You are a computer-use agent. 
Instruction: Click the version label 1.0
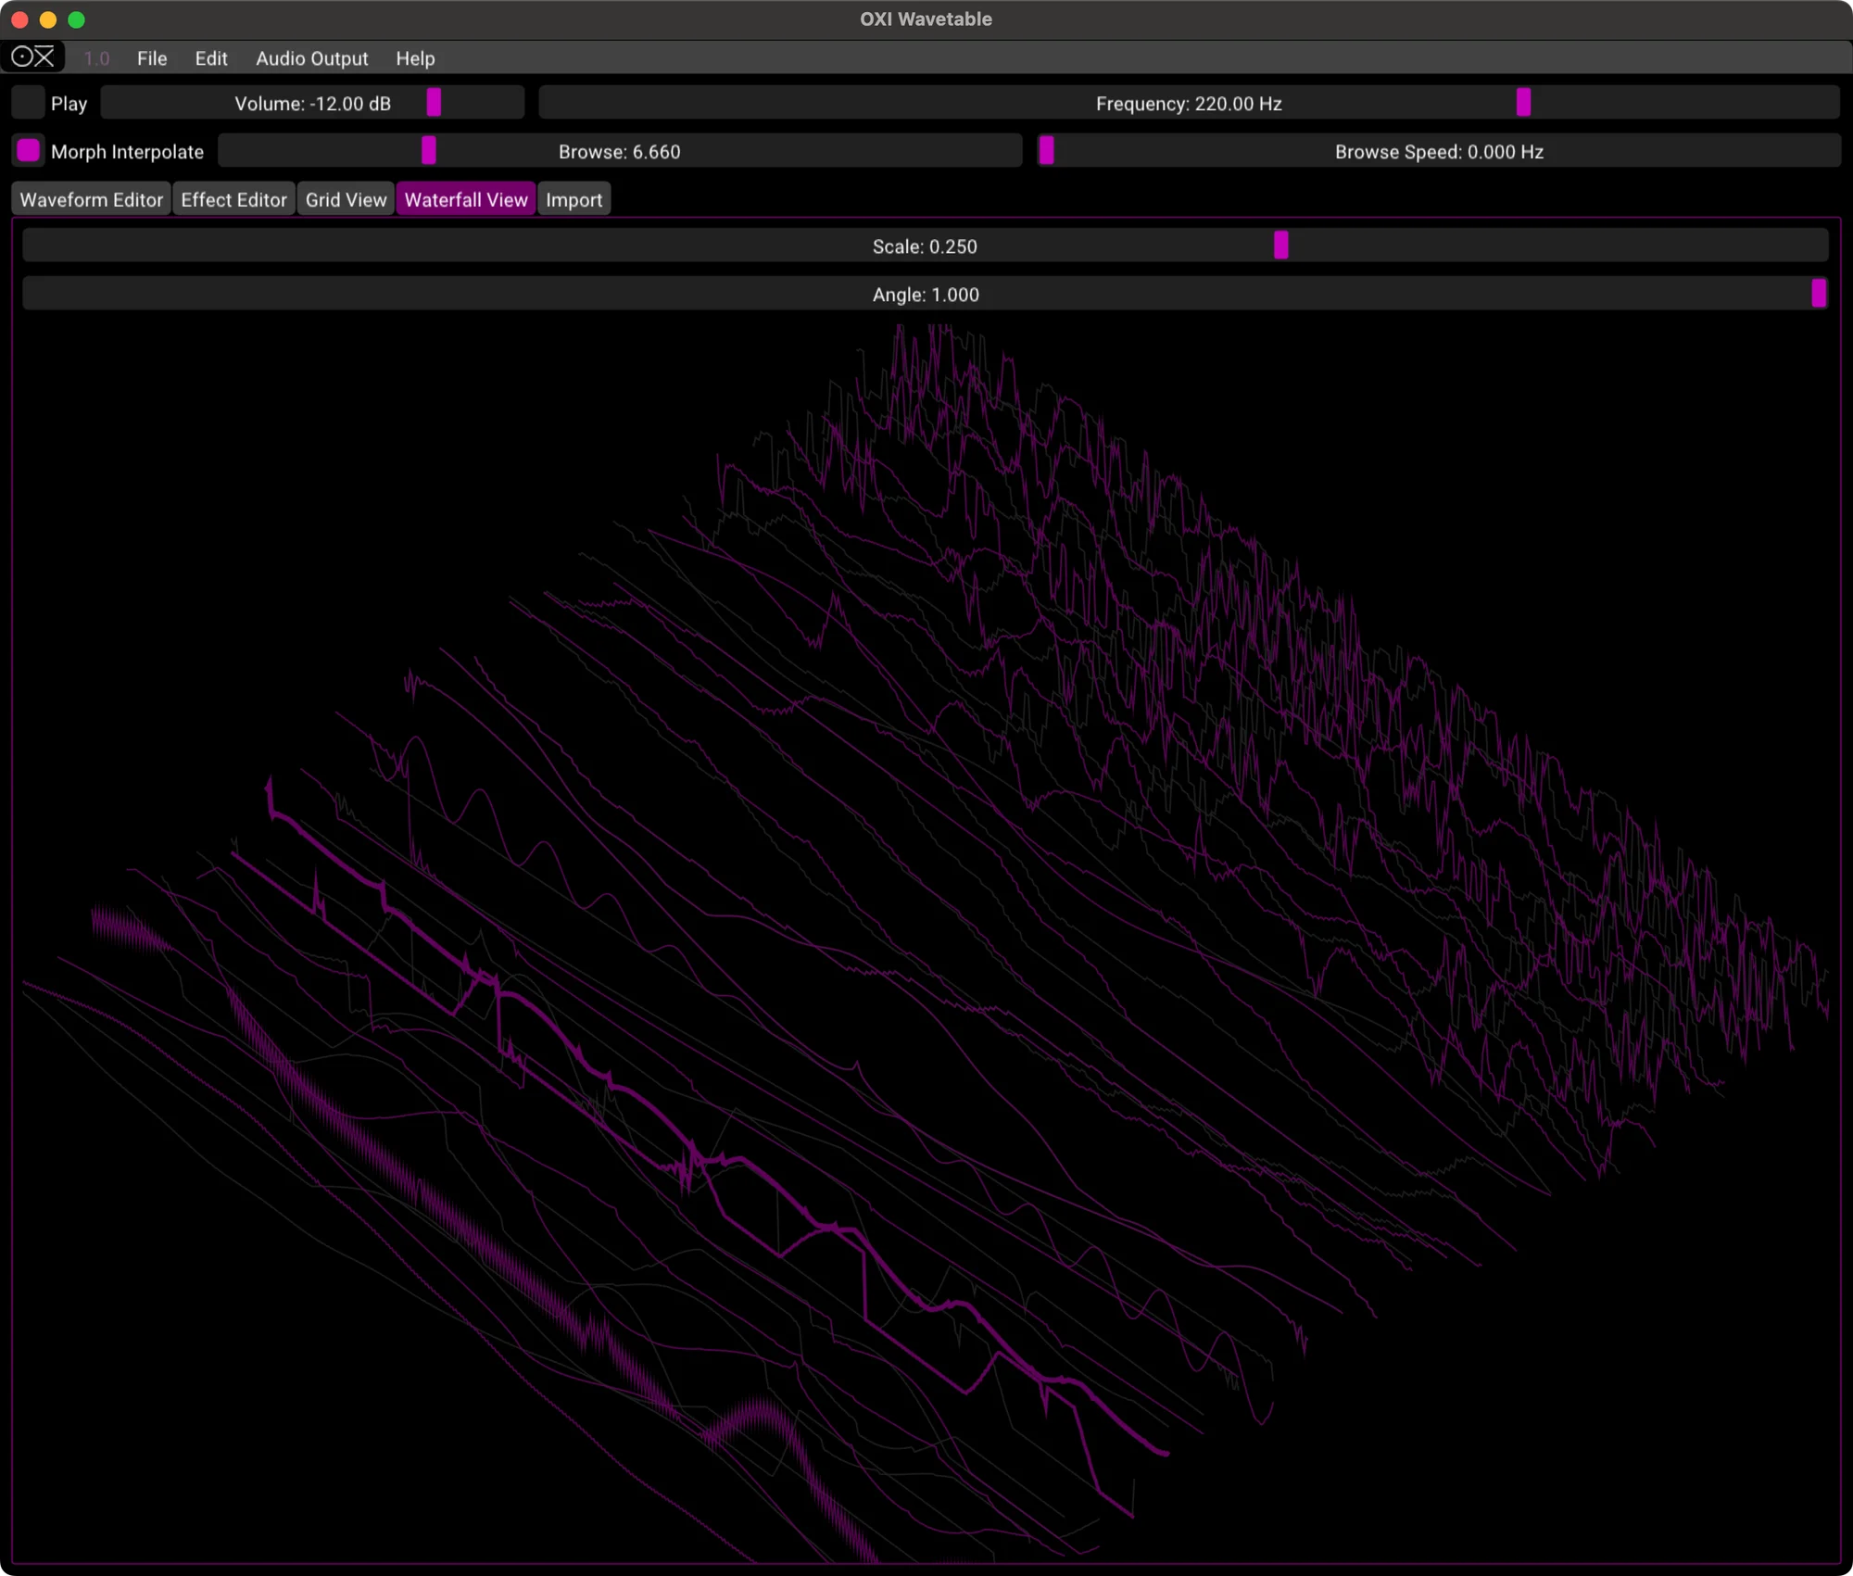[97, 58]
